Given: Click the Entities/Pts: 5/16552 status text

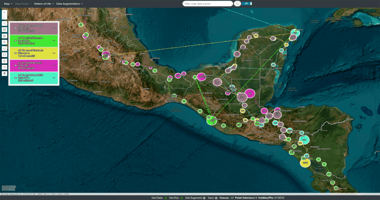Looking at the screenshot, I should 271,198.
